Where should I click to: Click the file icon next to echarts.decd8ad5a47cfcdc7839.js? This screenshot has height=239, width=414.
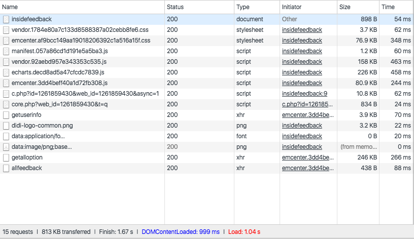(6, 72)
